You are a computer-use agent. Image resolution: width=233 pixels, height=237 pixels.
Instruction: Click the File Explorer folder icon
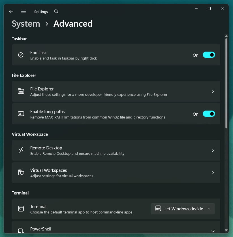(x=21, y=91)
